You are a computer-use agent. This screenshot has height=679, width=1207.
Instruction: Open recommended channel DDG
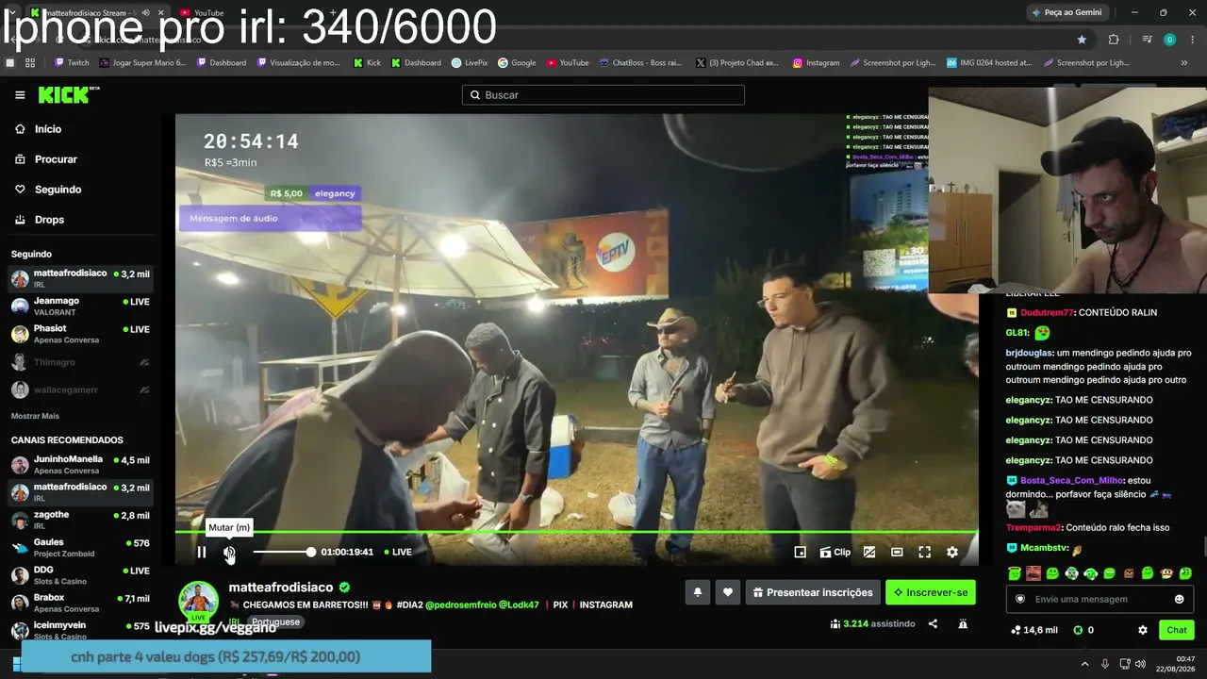click(80, 575)
